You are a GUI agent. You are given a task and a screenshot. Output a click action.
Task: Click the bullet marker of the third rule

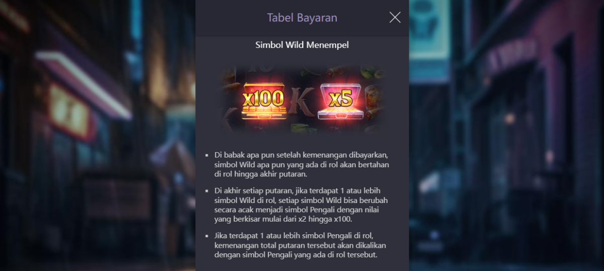(207, 236)
